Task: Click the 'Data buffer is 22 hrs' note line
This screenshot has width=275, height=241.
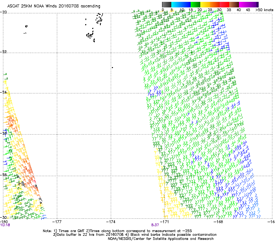Action: click(x=135, y=235)
